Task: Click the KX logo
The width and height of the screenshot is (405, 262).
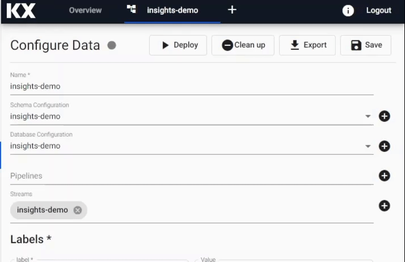Action: coord(21,11)
